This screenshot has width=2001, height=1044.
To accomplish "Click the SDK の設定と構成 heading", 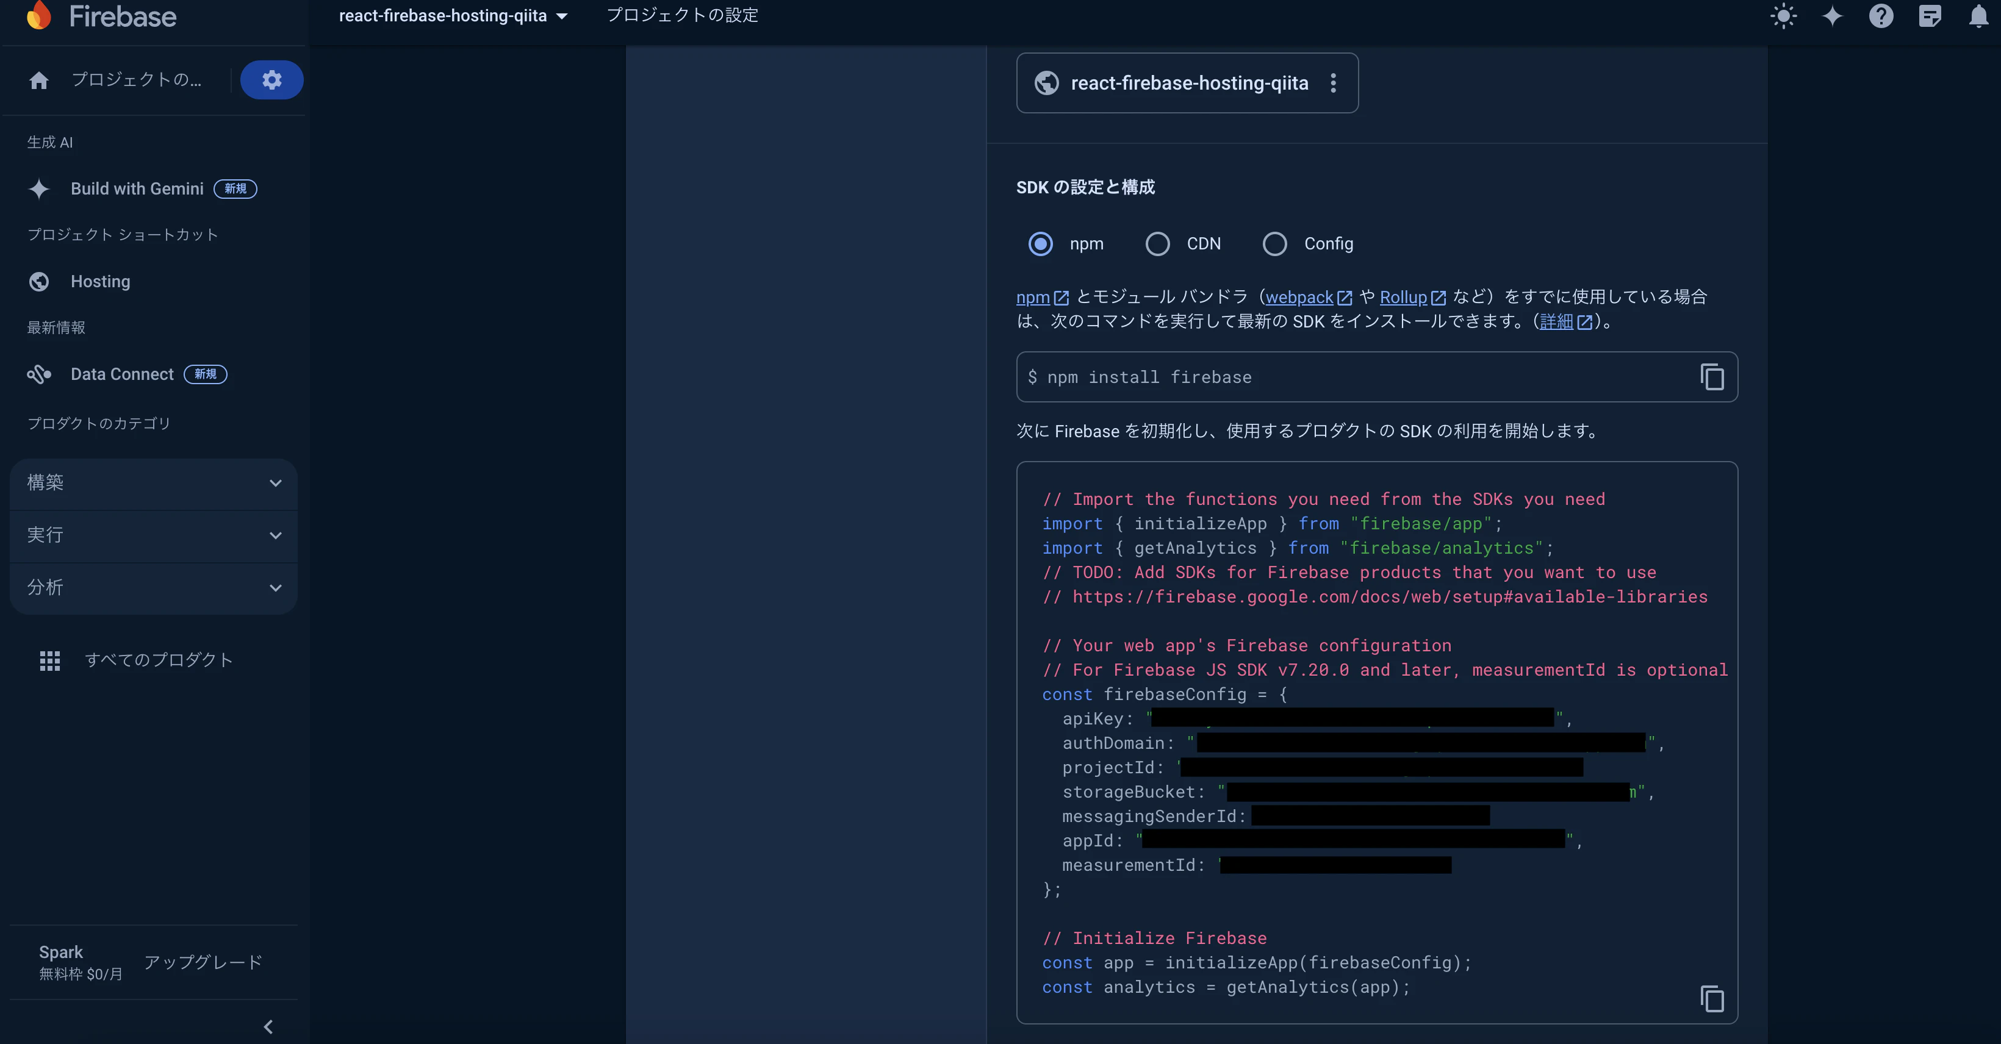I will click(x=1085, y=187).
